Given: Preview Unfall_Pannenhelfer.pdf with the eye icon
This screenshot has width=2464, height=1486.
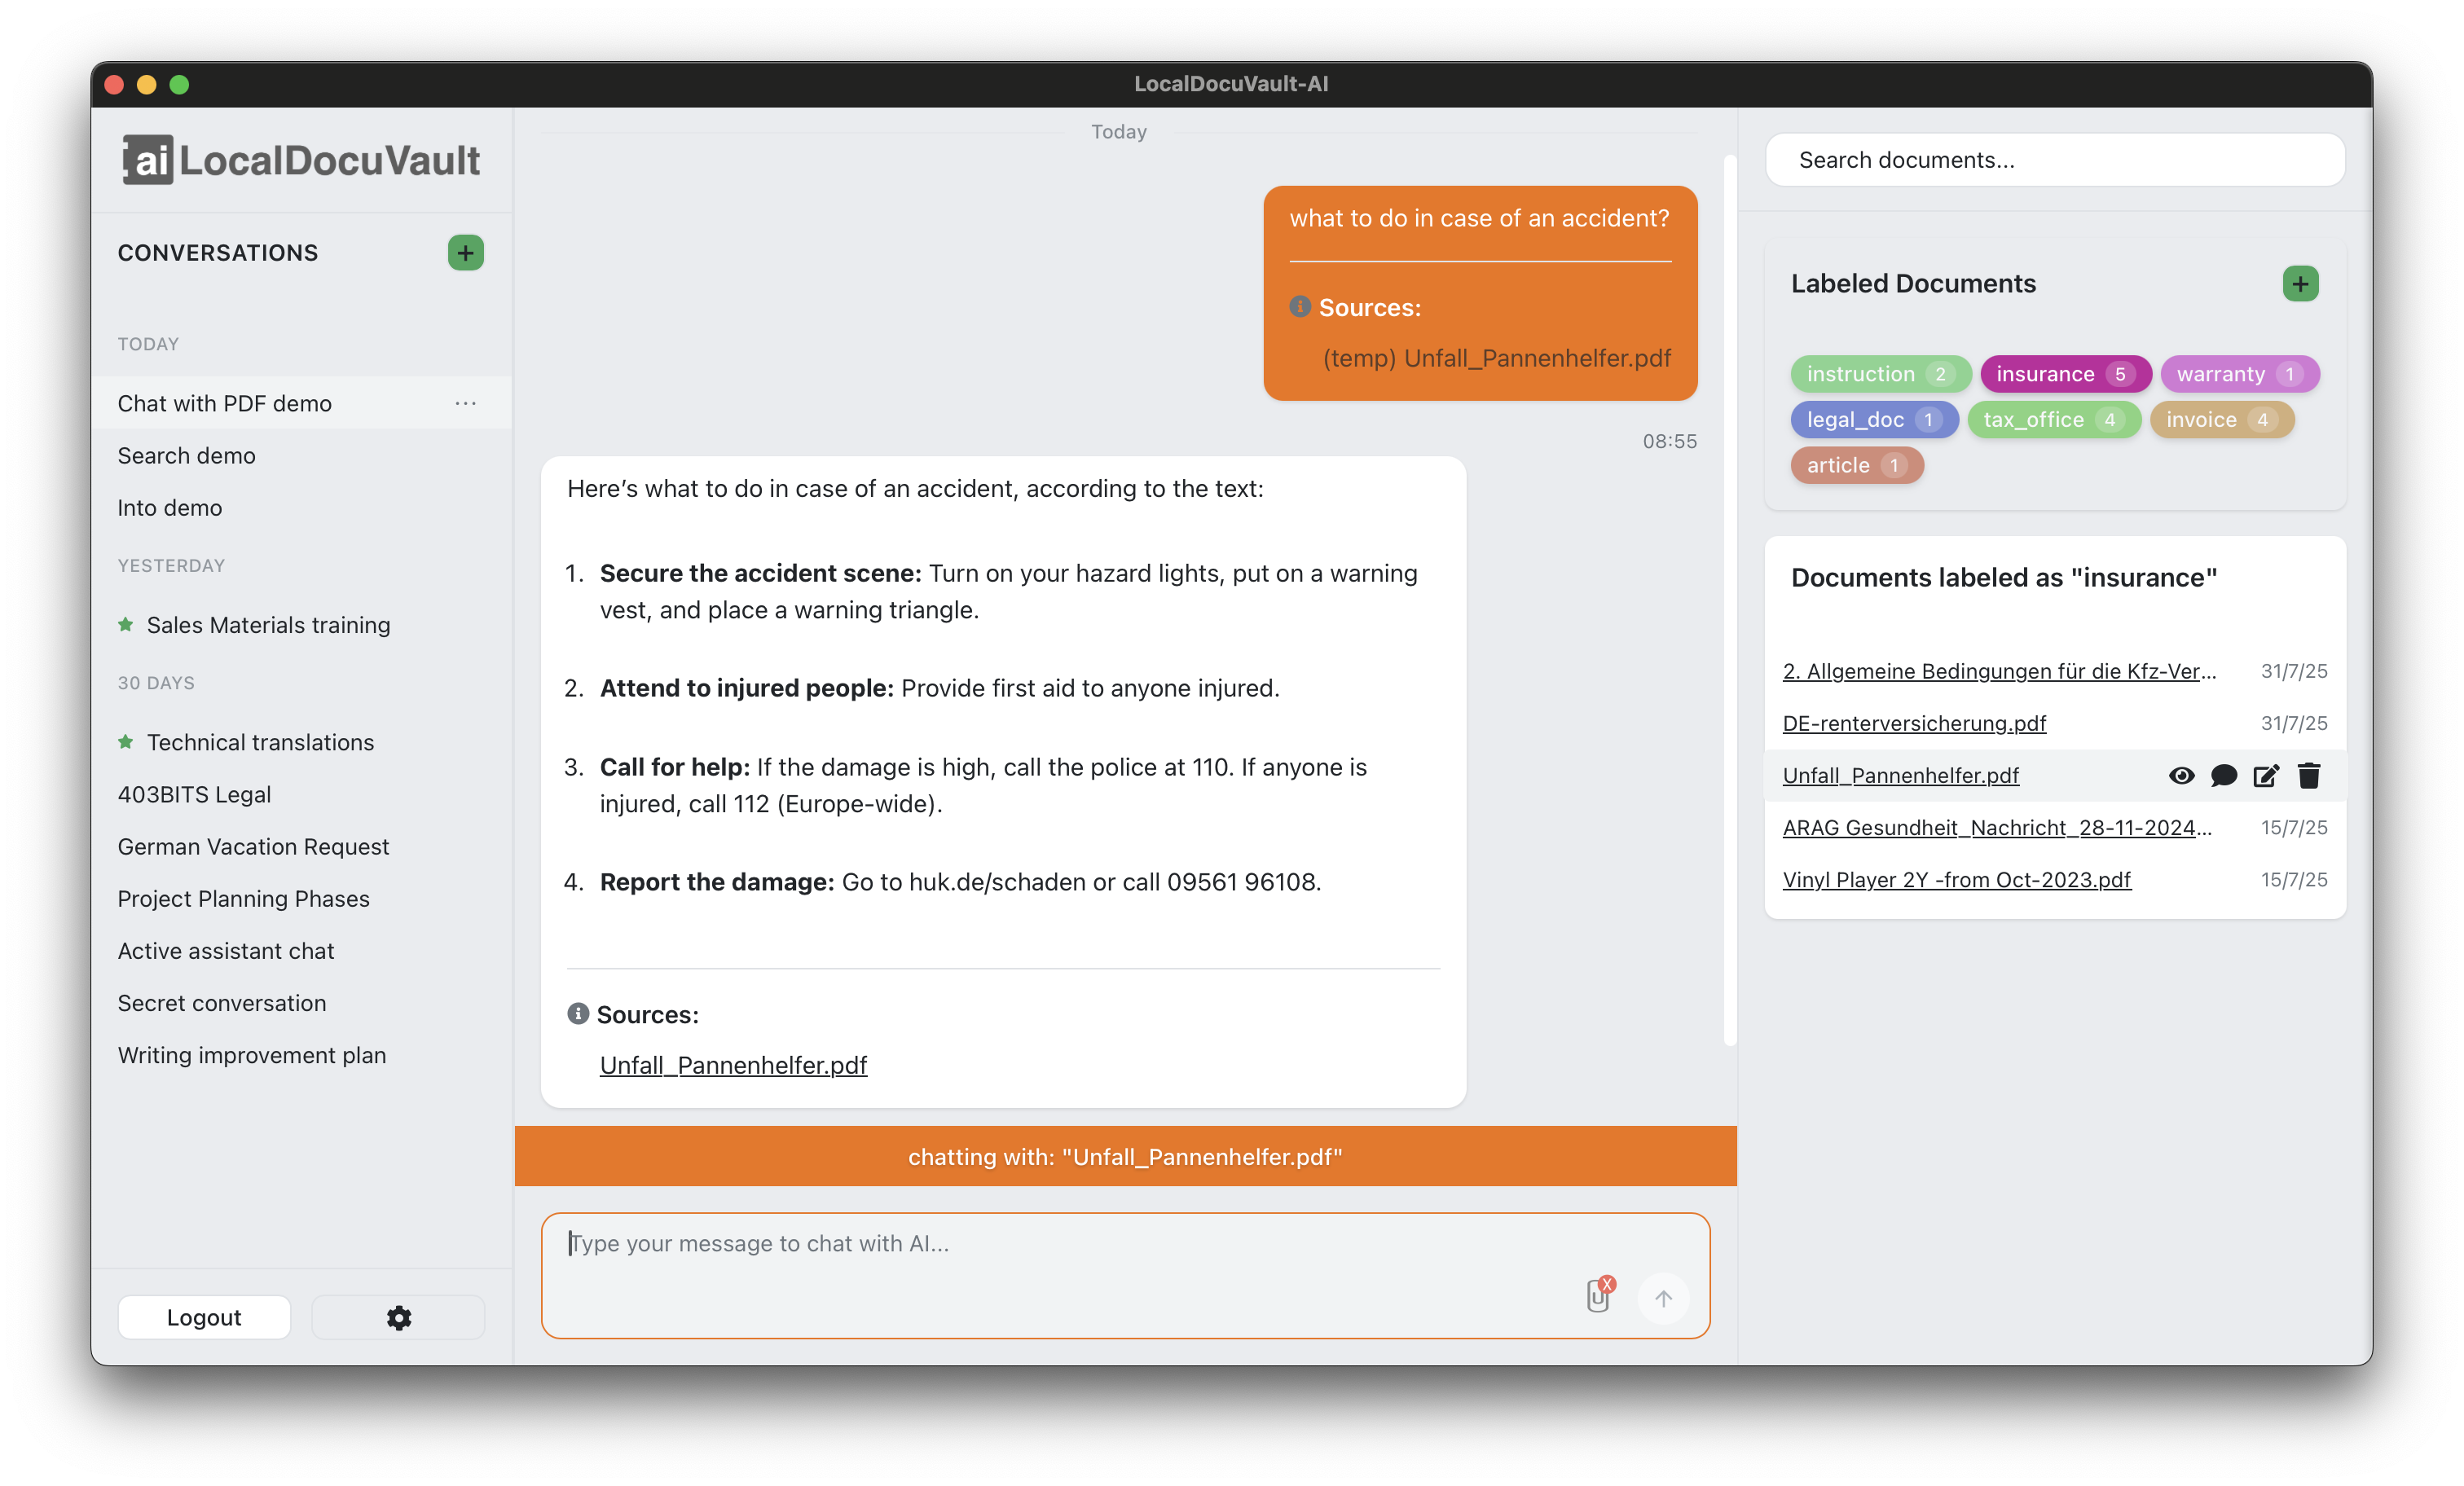Looking at the screenshot, I should click(2181, 775).
